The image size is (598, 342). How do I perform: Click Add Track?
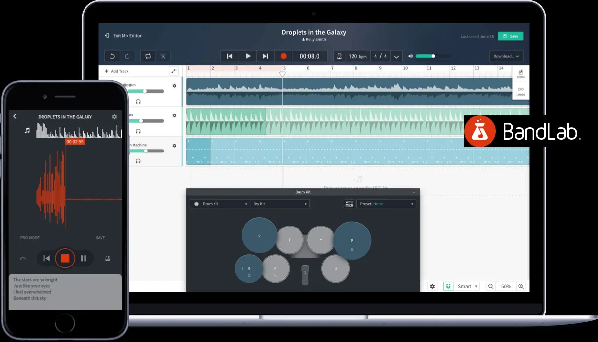pos(117,71)
